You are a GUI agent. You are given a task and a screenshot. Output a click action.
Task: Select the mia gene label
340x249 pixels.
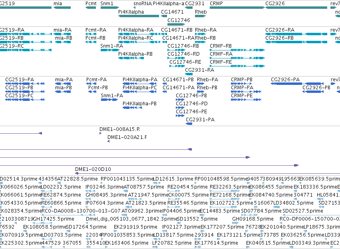58,4
